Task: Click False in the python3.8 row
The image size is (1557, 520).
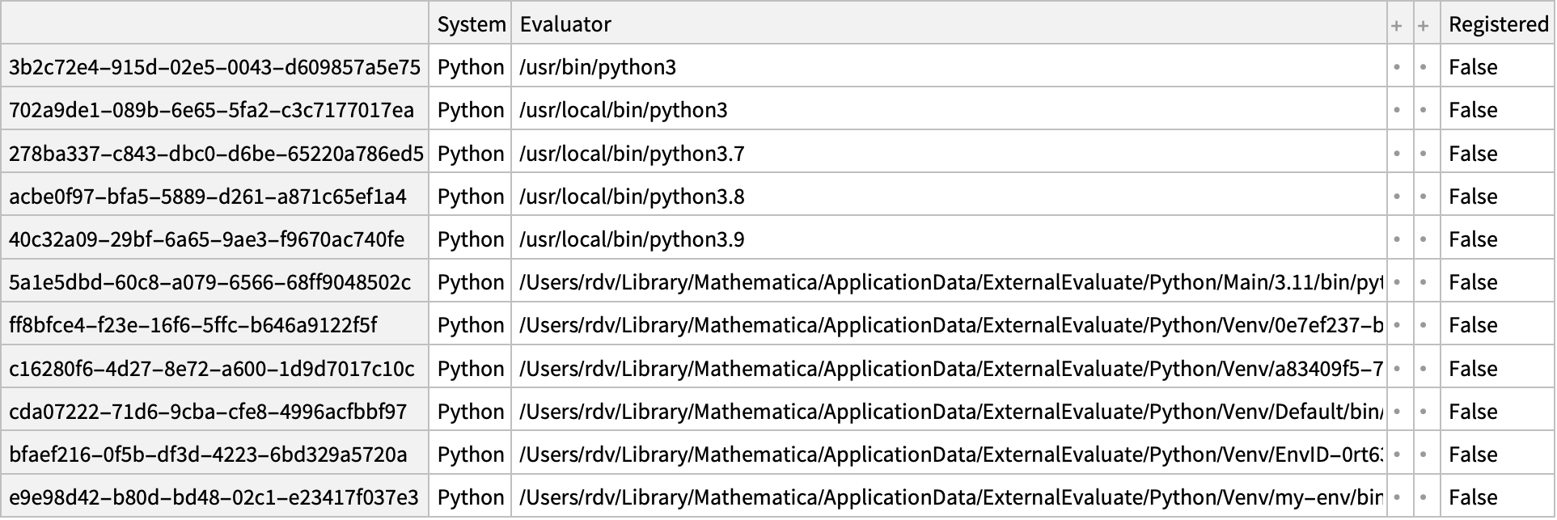Action: [x=1473, y=197]
